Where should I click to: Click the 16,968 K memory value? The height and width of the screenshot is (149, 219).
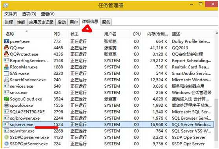[159, 124]
